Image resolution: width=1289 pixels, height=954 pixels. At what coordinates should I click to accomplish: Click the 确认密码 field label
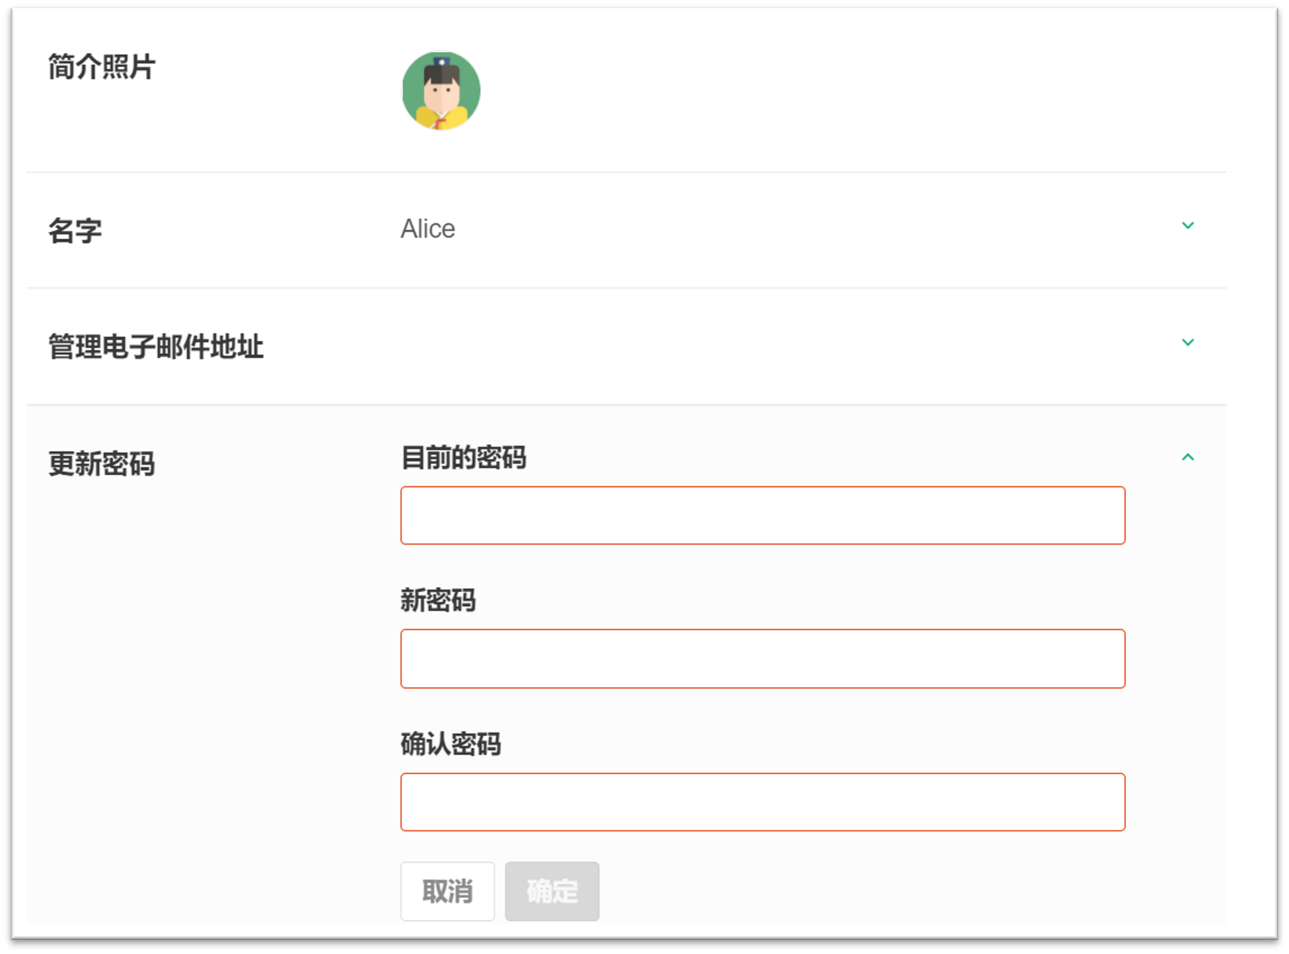click(450, 744)
